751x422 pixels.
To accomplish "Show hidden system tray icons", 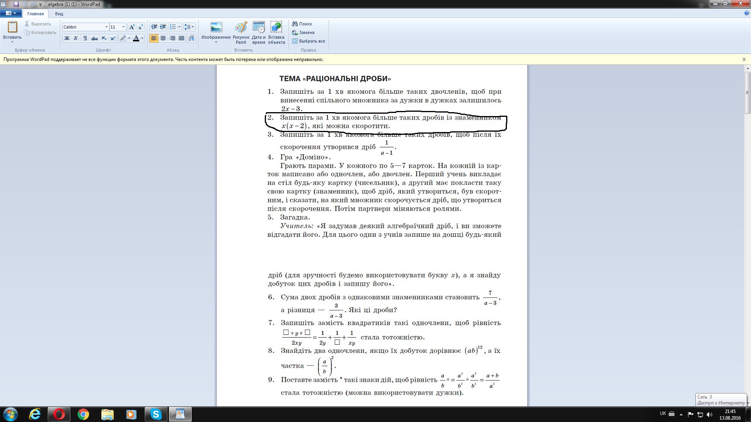I will 681,414.
